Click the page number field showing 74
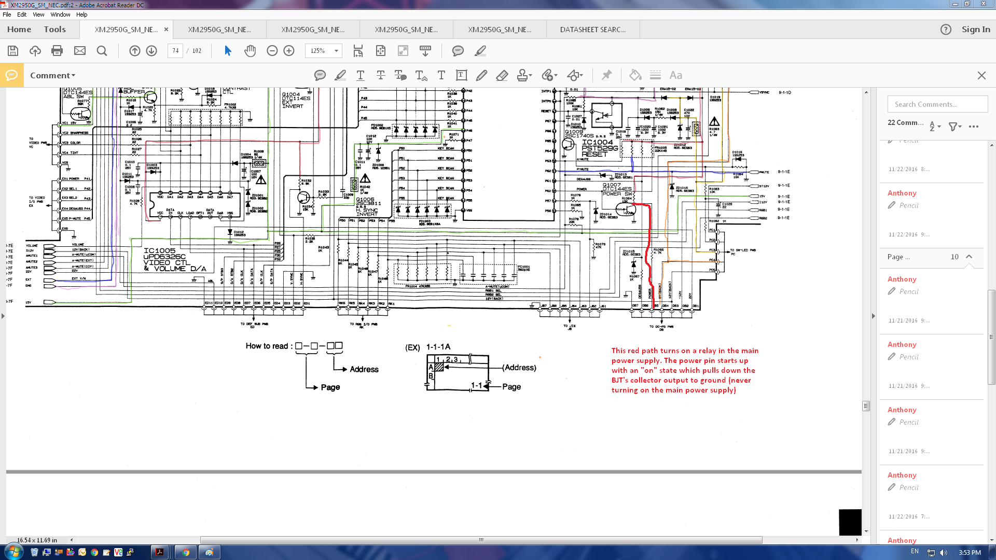 click(x=175, y=51)
